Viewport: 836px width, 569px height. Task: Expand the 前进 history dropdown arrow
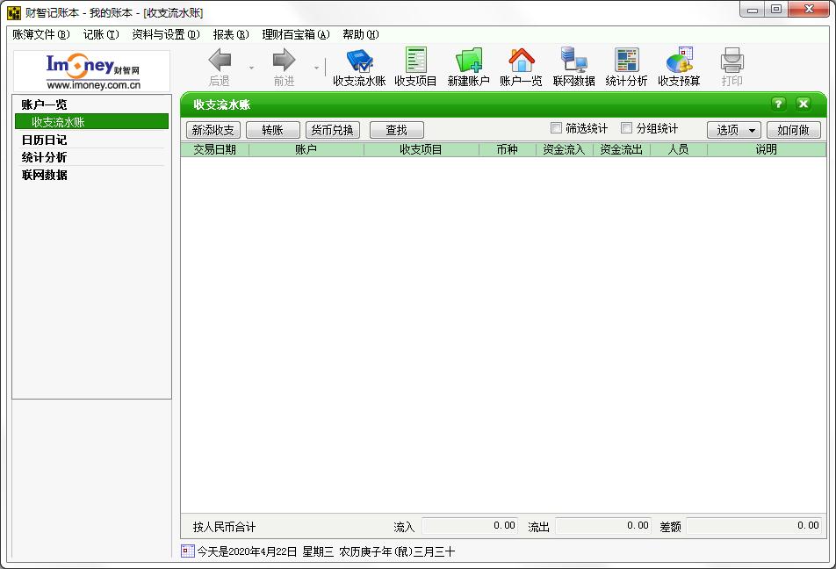click(x=317, y=68)
